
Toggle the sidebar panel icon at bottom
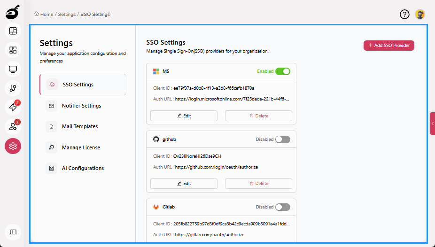[13, 232]
